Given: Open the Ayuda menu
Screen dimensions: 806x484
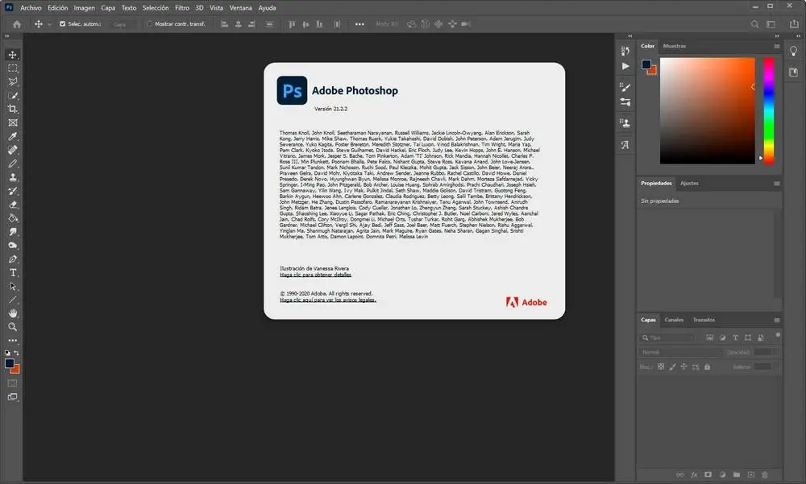Looking at the screenshot, I should [267, 8].
